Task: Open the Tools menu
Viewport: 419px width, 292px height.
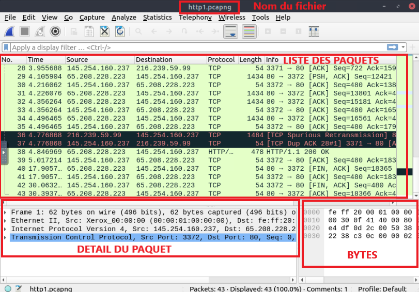Action: tap(260, 18)
